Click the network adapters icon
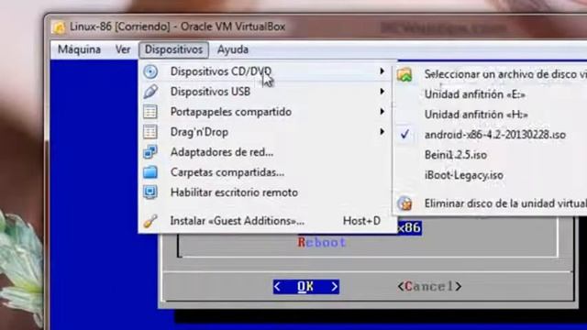Viewport: 587px width, 330px height. (150, 152)
